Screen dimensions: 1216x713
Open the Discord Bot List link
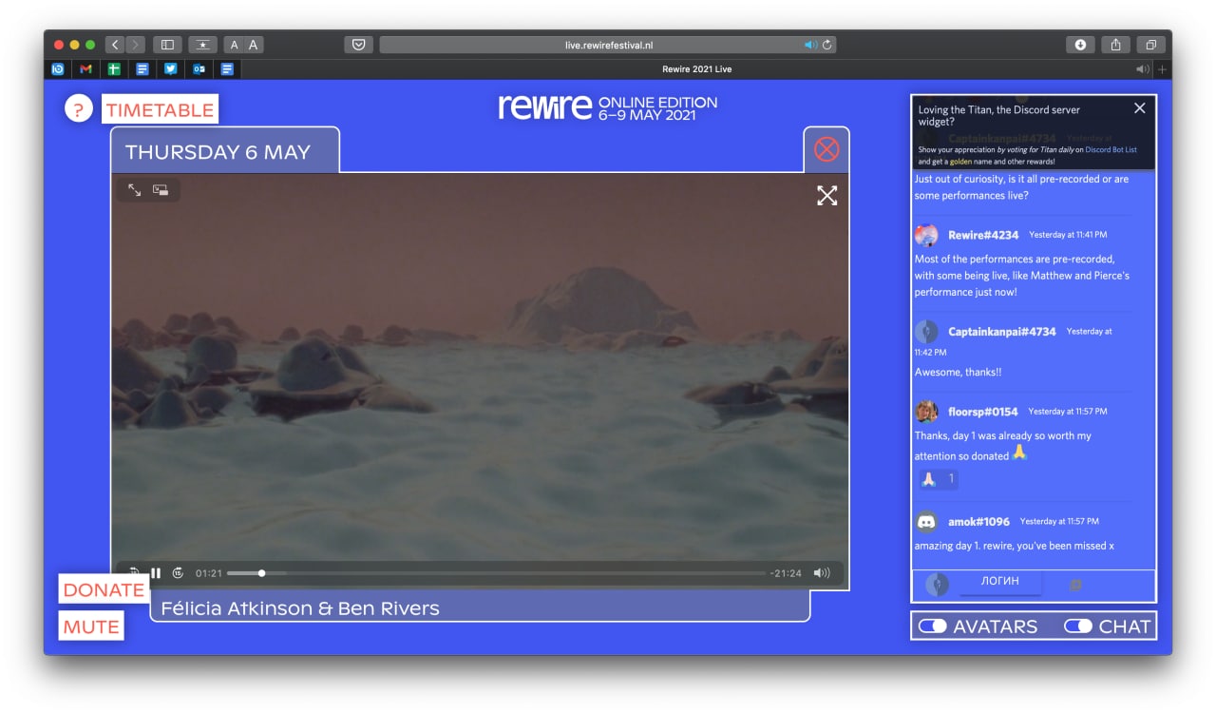pos(1112,149)
